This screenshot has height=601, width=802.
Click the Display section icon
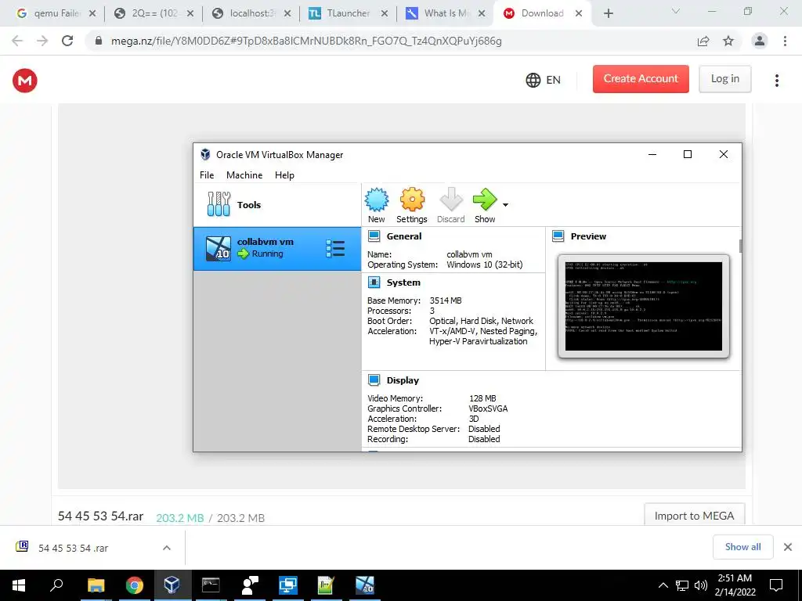[x=374, y=380]
